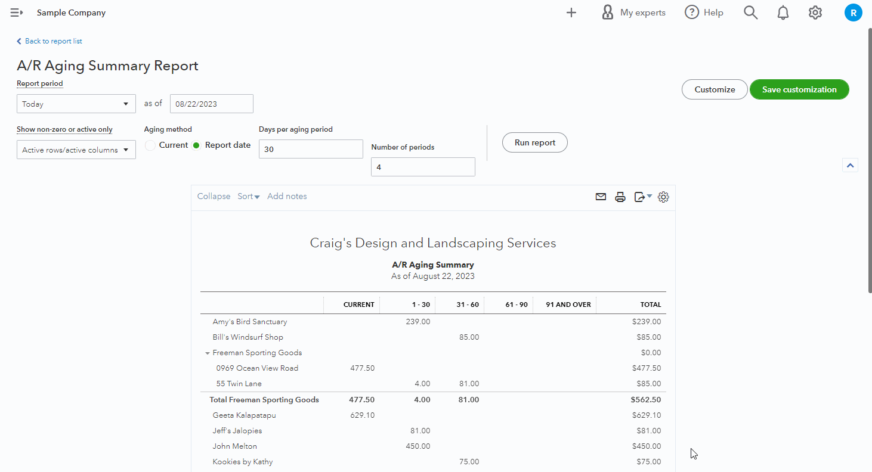Open the search magnifier icon
Viewport: 872px width, 472px height.
tap(750, 13)
